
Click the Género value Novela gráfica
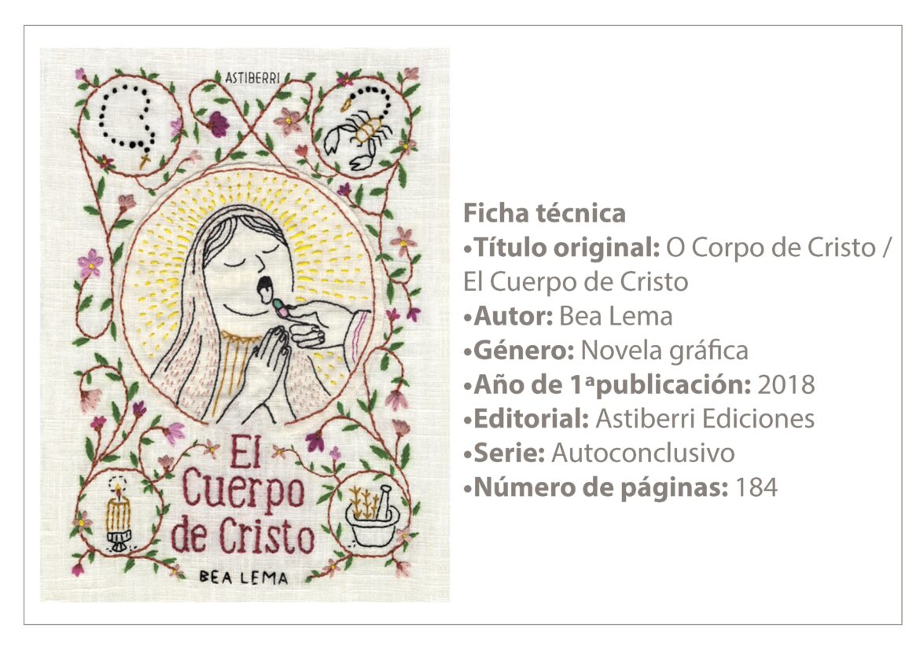[664, 351]
